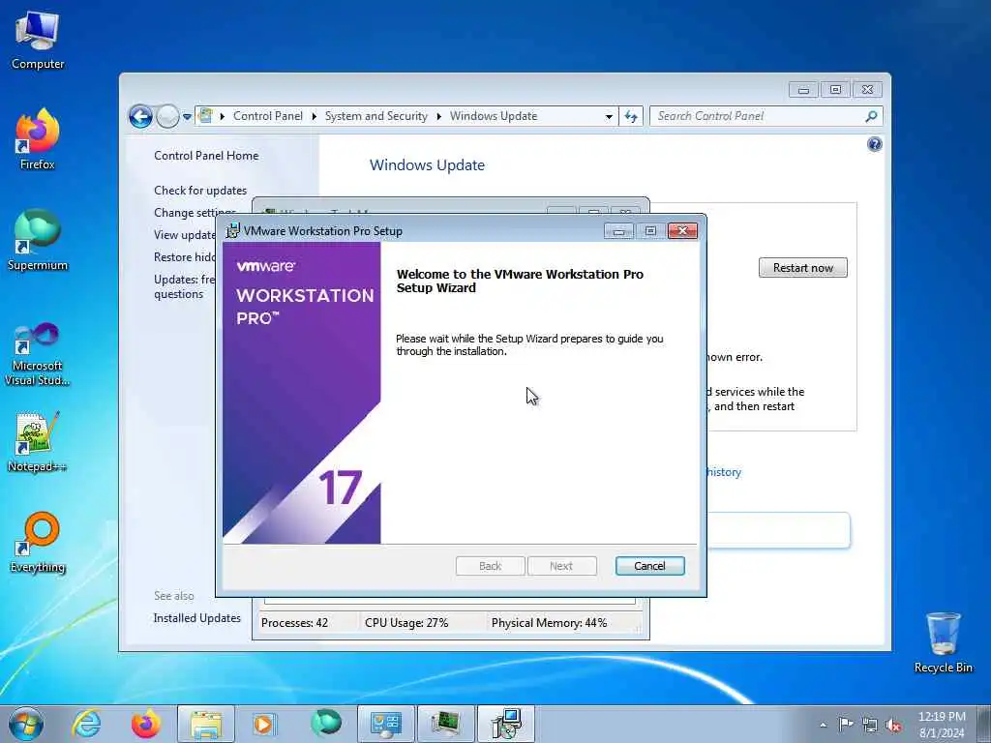Click Restart now in Windows Update
The width and height of the screenshot is (991, 743).
coord(802,267)
